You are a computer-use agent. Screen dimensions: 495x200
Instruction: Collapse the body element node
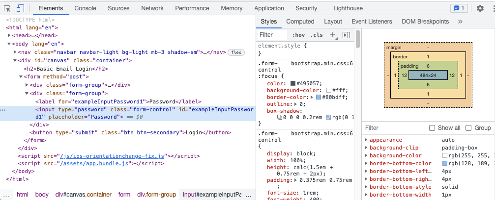(x=9, y=44)
